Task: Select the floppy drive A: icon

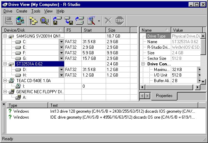Action: point(18,98)
